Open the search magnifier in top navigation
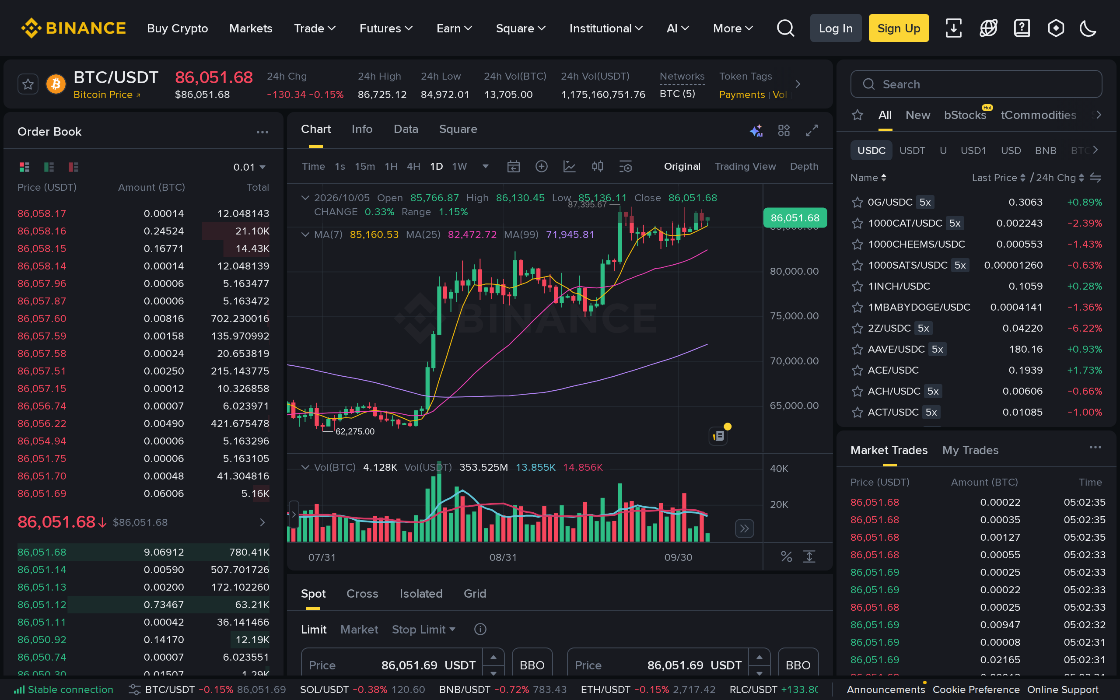This screenshot has width=1120, height=700. point(785,28)
